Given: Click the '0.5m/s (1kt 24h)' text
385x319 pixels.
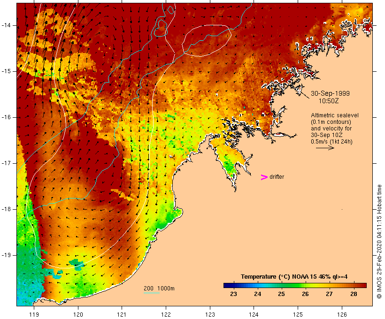Looking at the screenshot, I should click(331, 142).
